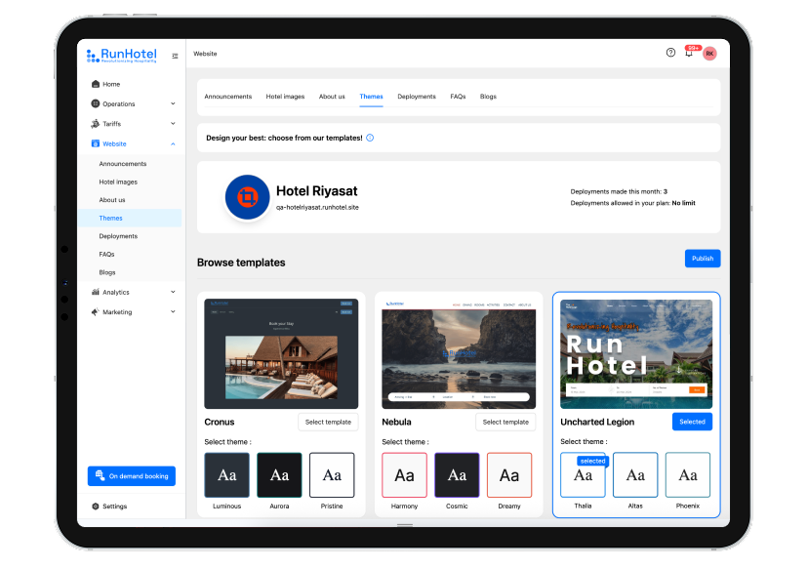Open RK user avatar menu
This screenshot has height=568, width=808.
coord(709,53)
